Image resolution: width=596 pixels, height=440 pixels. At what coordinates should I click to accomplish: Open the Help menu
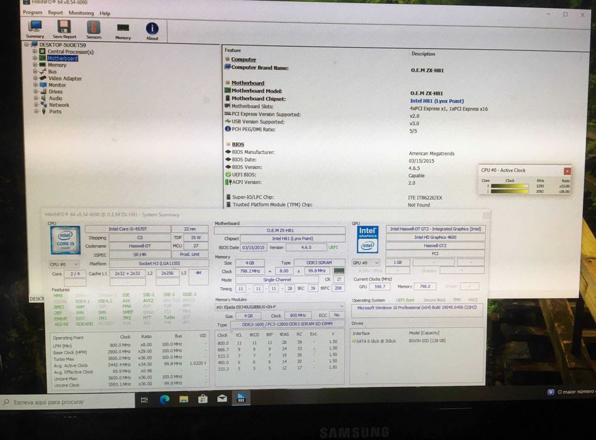[105, 13]
